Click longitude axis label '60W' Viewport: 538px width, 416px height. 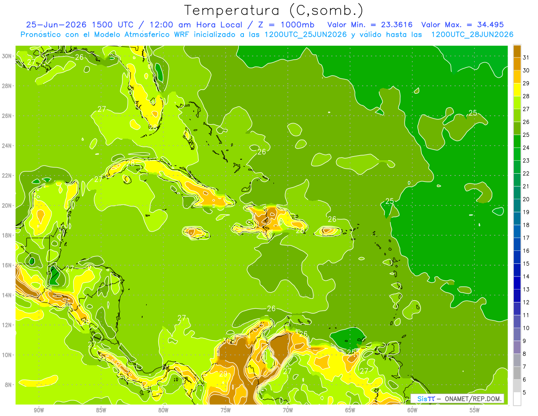coord(412,410)
